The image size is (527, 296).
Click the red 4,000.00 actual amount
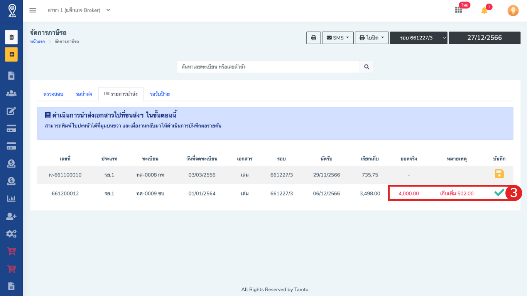click(409, 193)
